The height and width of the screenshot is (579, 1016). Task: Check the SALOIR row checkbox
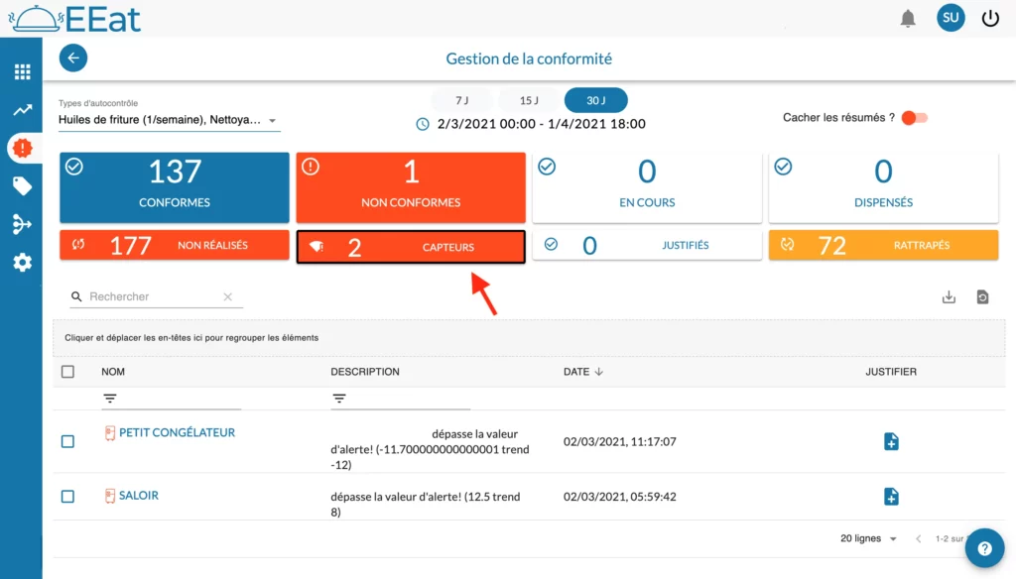pyautogui.click(x=67, y=497)
